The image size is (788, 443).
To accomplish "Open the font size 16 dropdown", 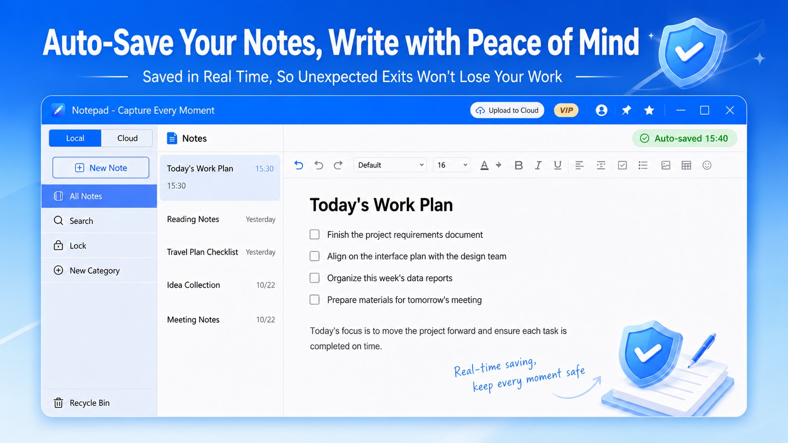I will (x=451, y=165).
